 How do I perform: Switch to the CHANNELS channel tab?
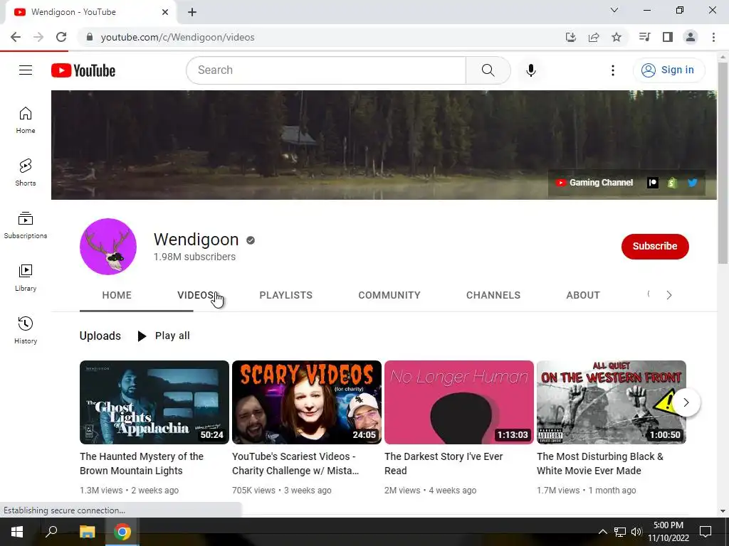point(493,295)
